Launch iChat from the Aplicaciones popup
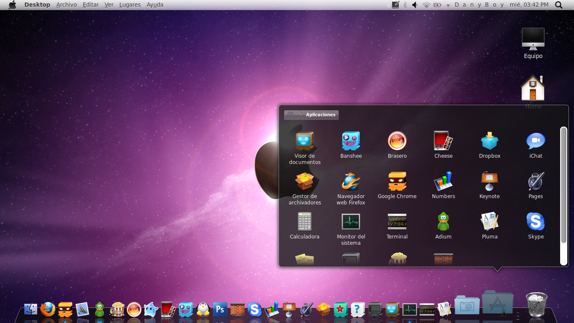This screenshot has height=323, width=574. [x=536, y=145]
